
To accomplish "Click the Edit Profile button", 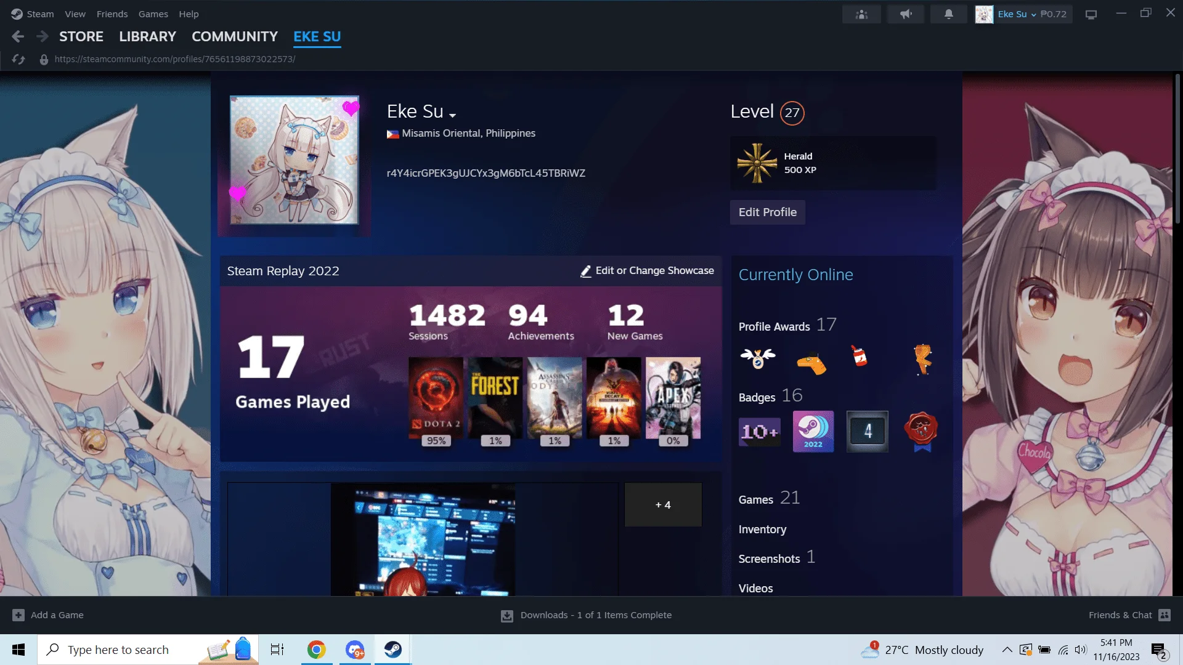I will click(768, 212).
